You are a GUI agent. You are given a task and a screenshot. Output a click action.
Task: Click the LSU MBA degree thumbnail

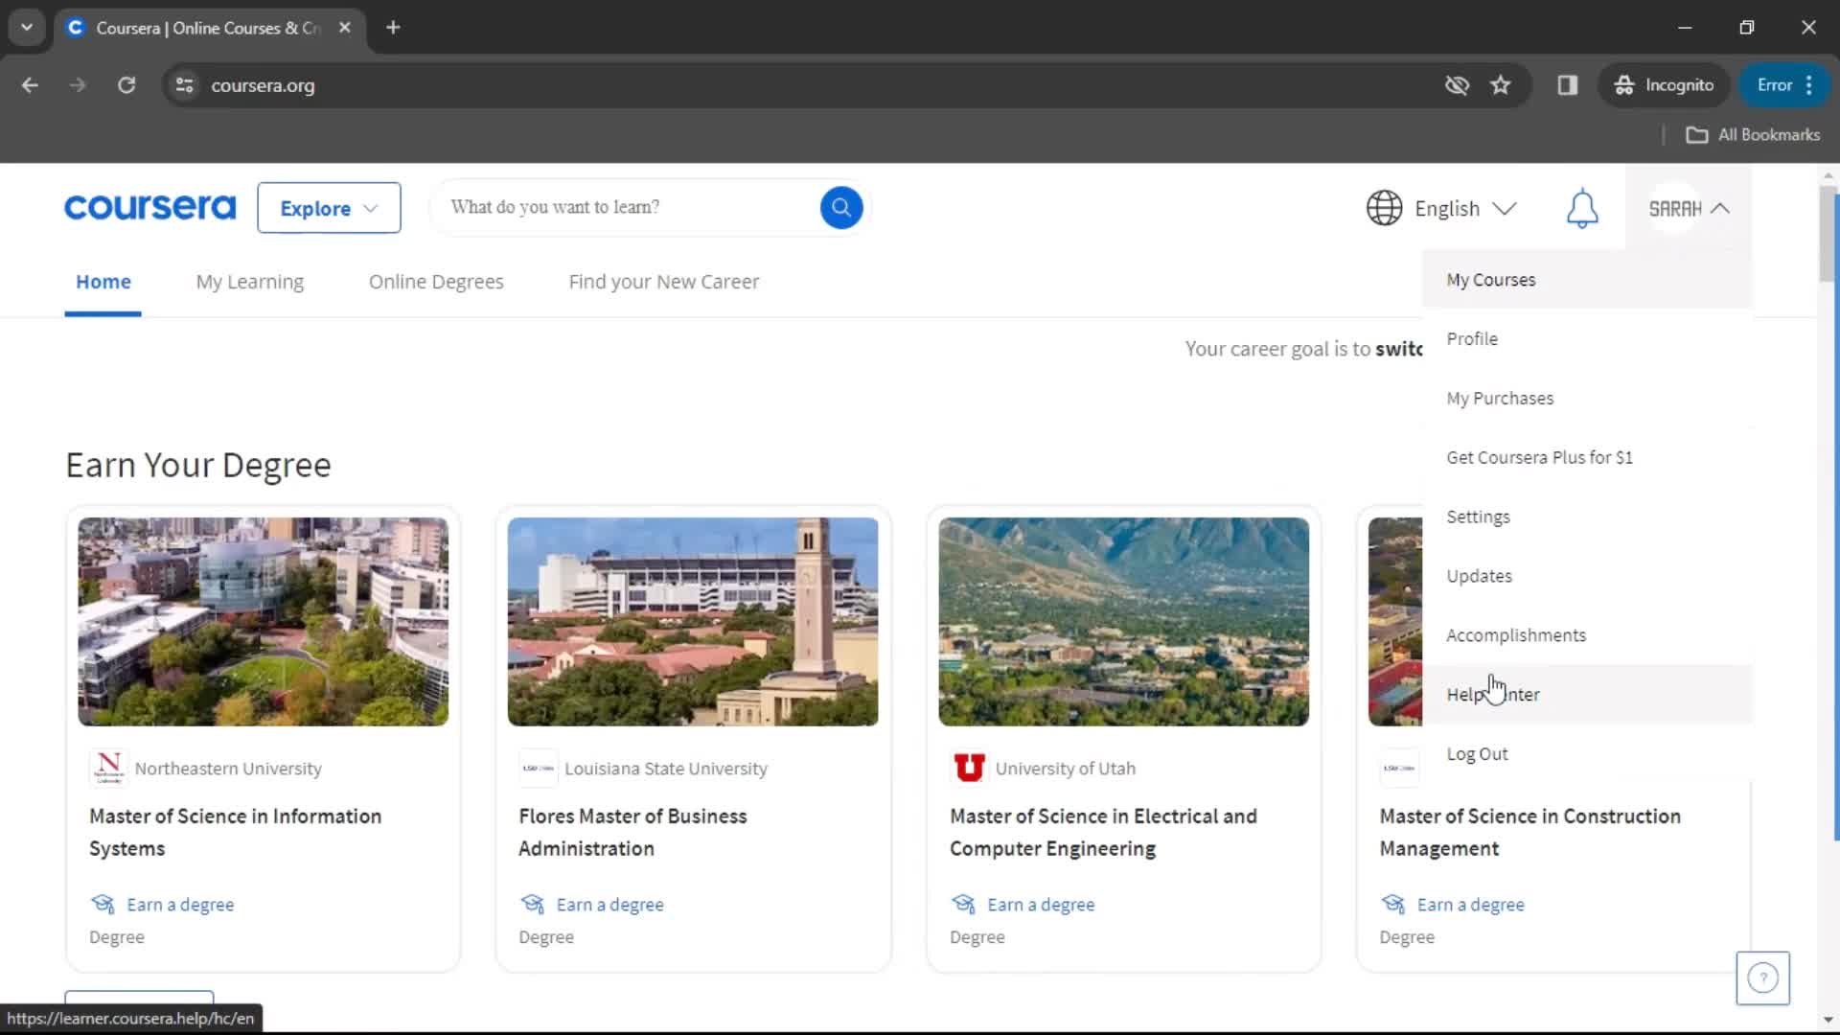click(693, 620)
